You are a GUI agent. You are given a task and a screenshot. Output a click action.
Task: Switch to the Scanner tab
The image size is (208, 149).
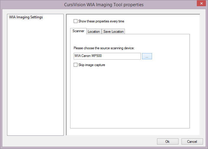(x=78, y=31)
